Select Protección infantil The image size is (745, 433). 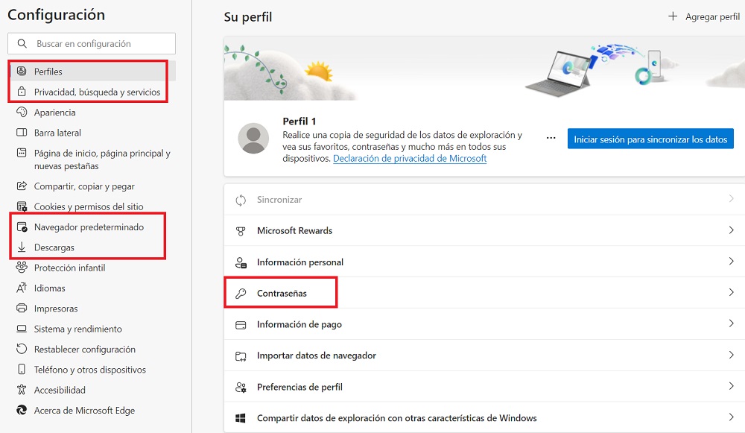[x=92, y=268]
